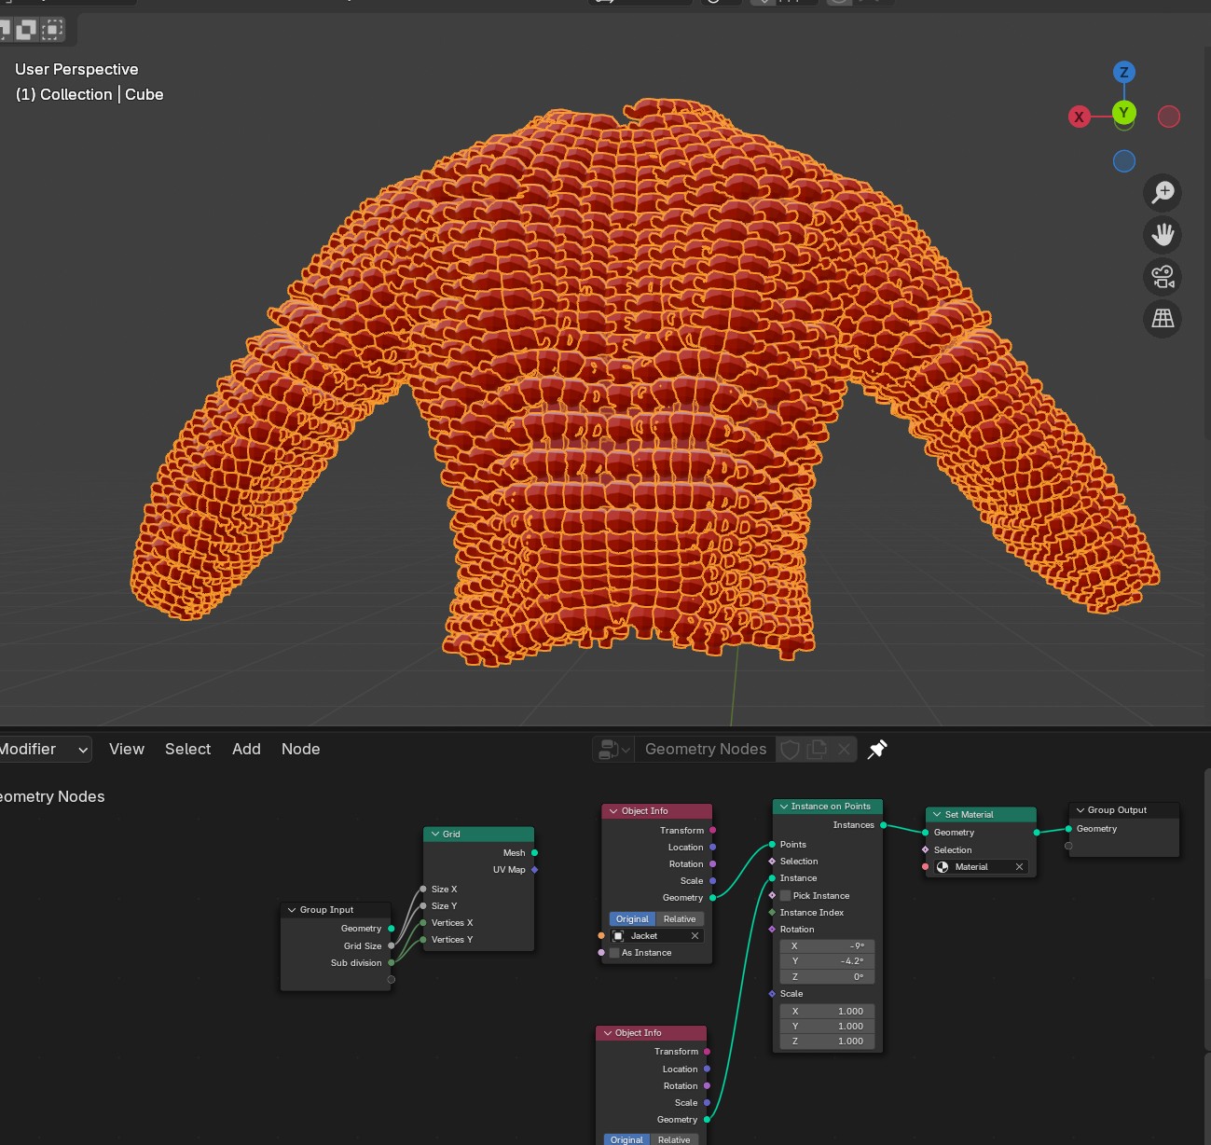Screen dimensions: 1211x1145
Task: Open the node tree browse dropdown
Action: pos(614,750)
